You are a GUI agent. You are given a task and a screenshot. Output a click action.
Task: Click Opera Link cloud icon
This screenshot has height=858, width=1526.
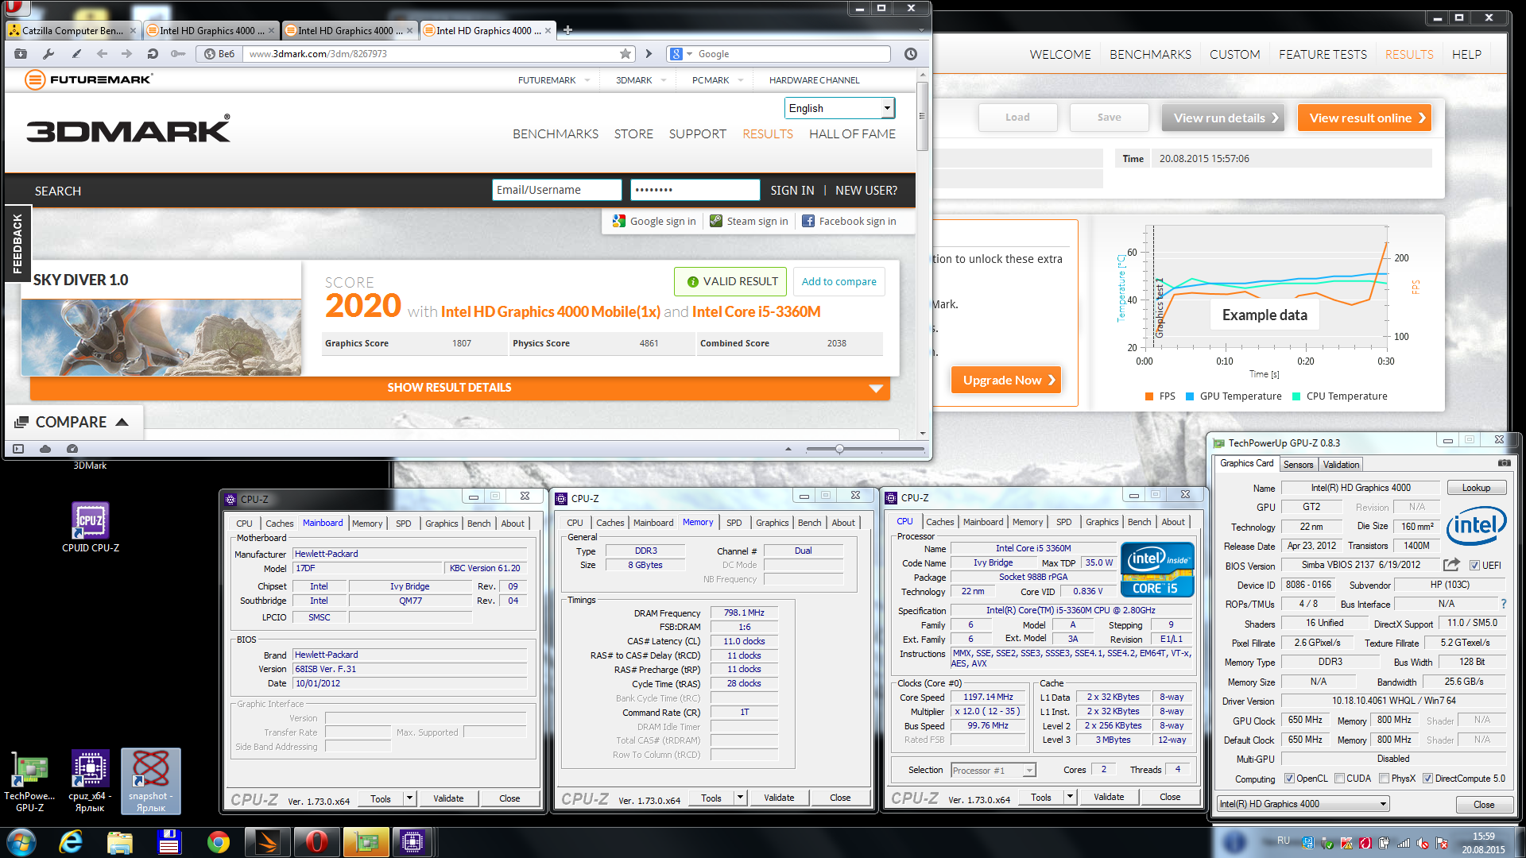[x=45, y=449]
